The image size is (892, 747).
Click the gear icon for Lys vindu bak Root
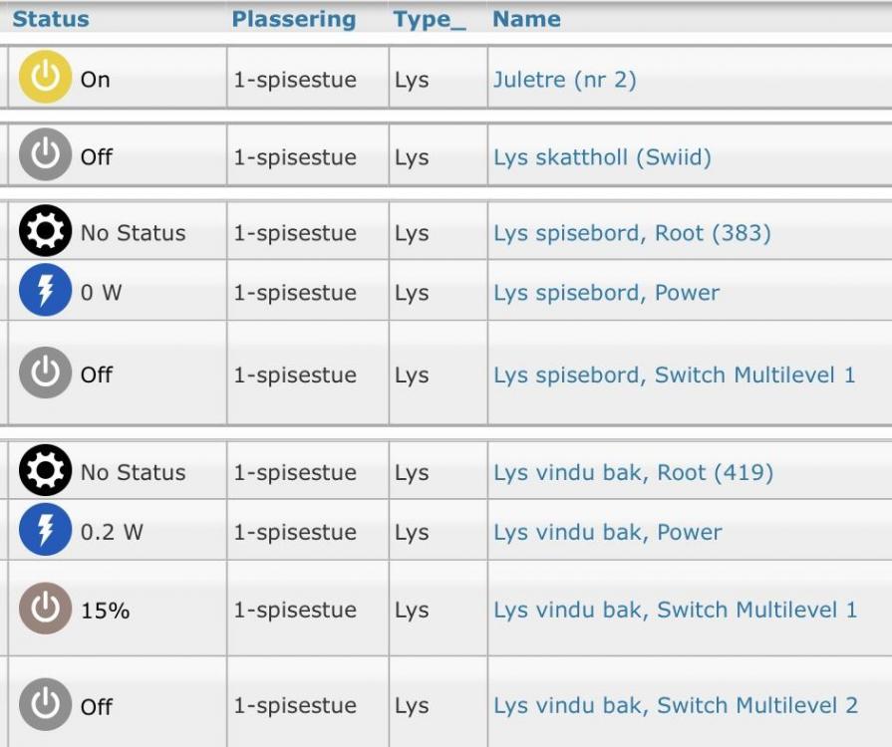[45, 471]
